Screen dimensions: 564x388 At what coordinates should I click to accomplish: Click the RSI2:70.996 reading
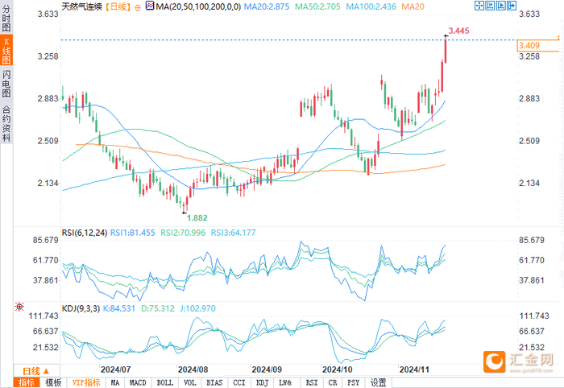pyautogui.click(x=183, y=233)
